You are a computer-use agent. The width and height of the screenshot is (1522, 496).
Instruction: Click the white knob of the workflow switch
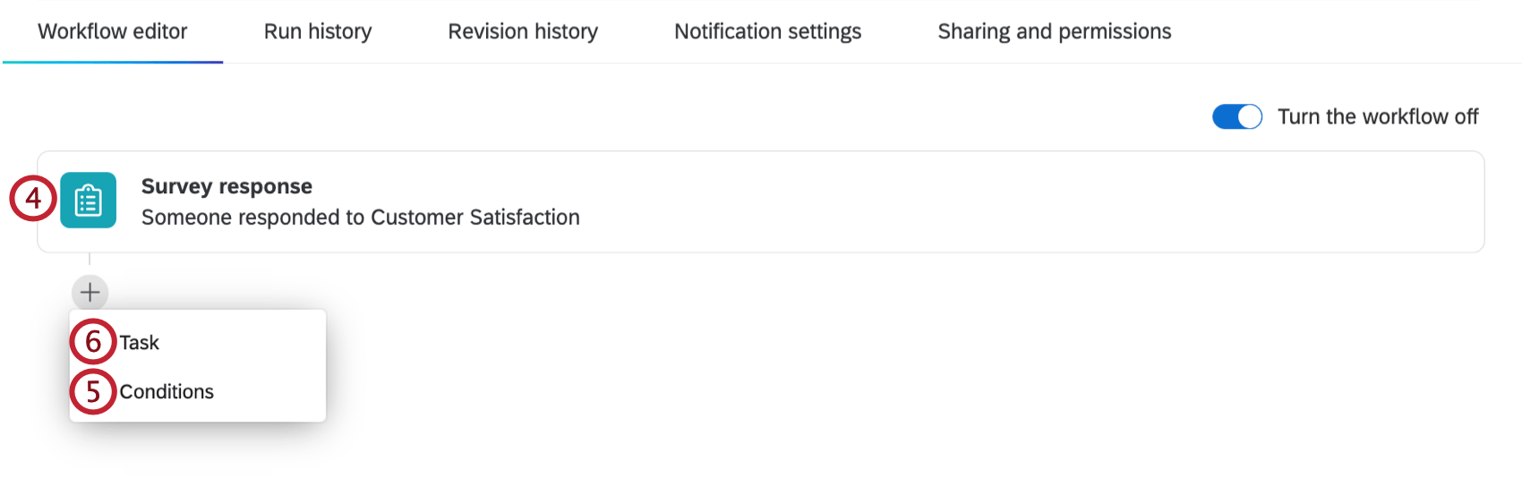point(1250,116)
